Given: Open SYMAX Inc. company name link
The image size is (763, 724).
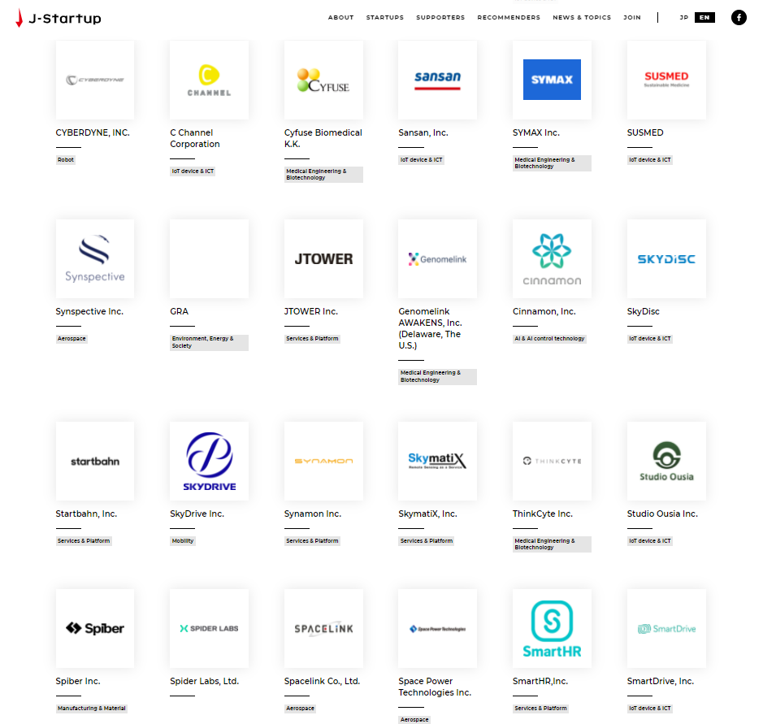Looking at the screenshot, I should click(x=535, y=132).
